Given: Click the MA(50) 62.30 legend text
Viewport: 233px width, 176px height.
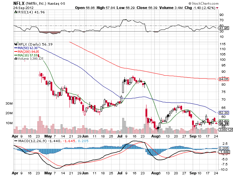Looking at the screenshot, I should point(28,48).
